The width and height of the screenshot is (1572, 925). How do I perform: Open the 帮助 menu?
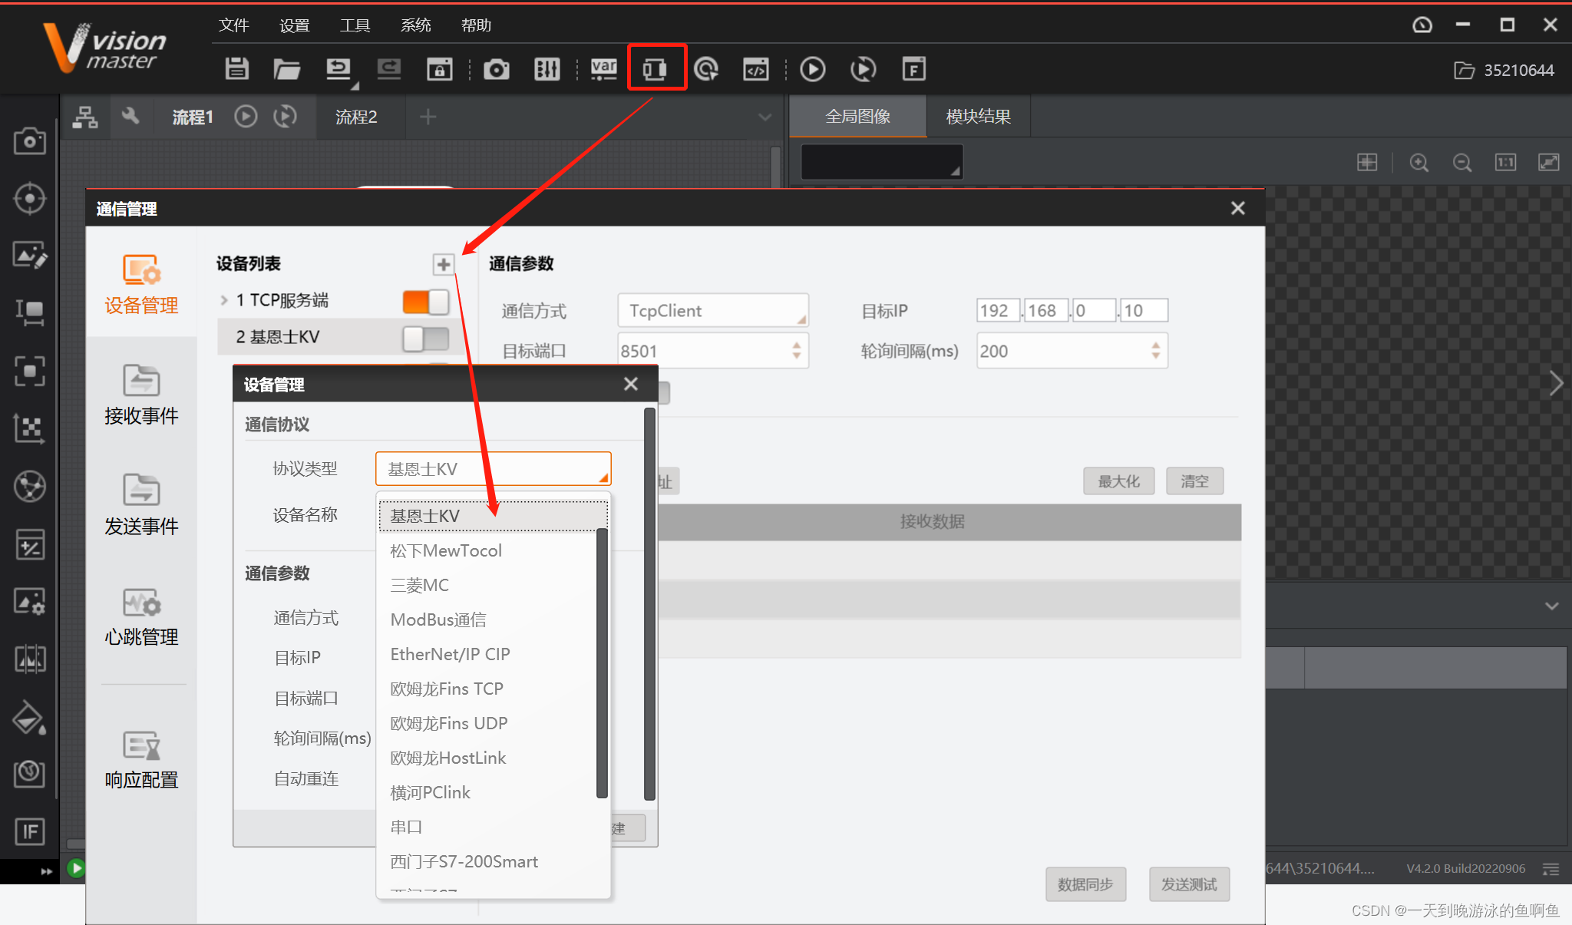tap(476, 25)
